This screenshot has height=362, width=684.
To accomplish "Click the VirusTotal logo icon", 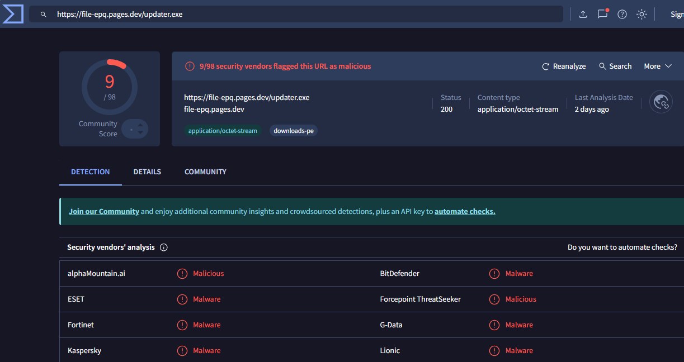I will (x=12, y=14).
